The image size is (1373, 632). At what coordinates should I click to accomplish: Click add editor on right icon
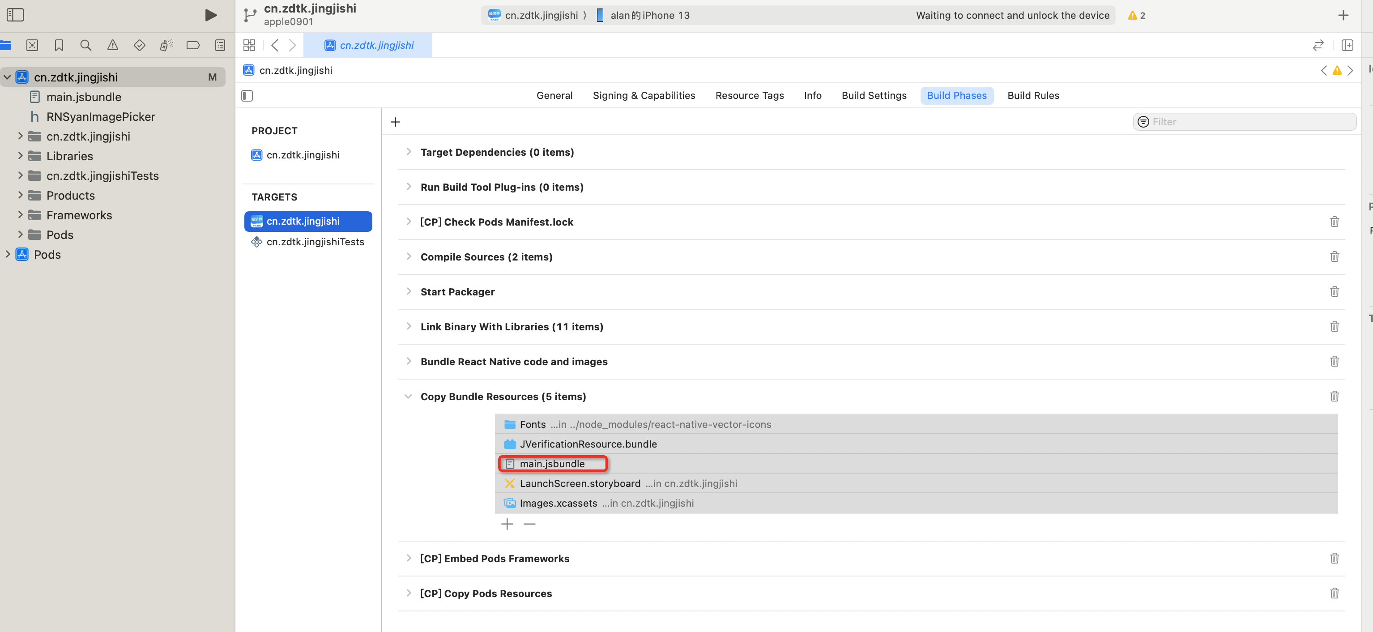coord(1347,45)
